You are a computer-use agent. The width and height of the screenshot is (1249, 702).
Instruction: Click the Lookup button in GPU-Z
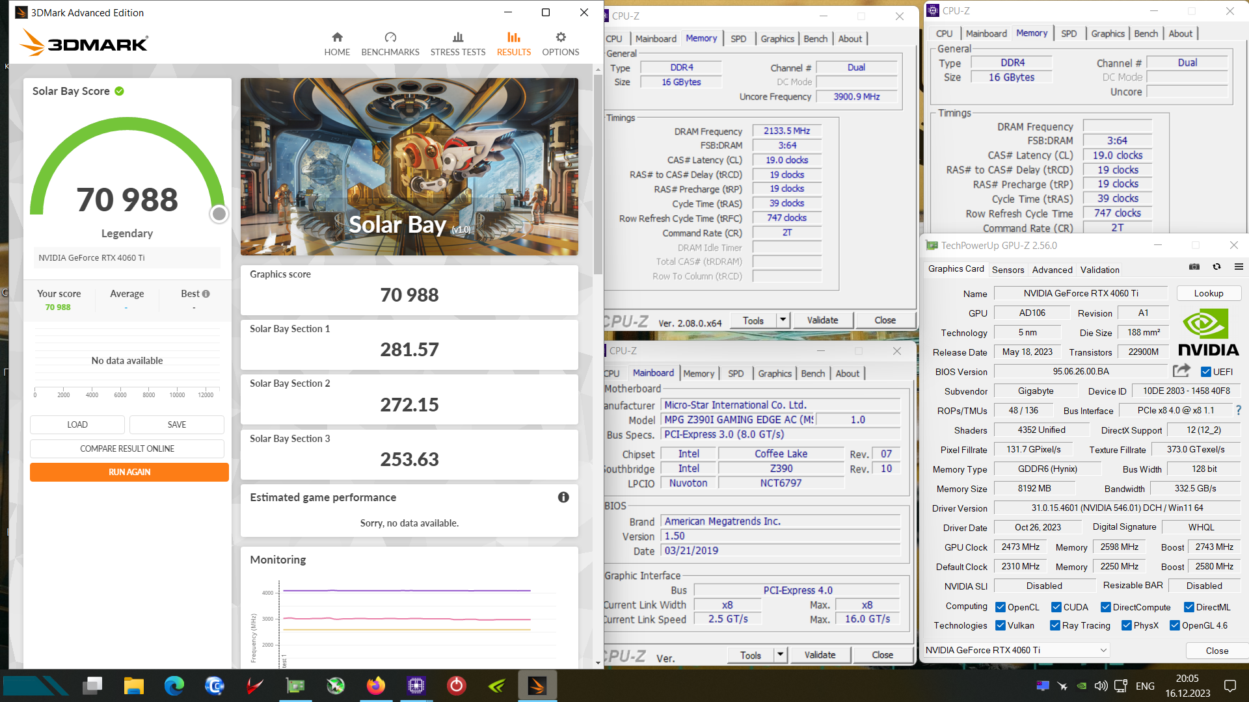pos(1209,293)
